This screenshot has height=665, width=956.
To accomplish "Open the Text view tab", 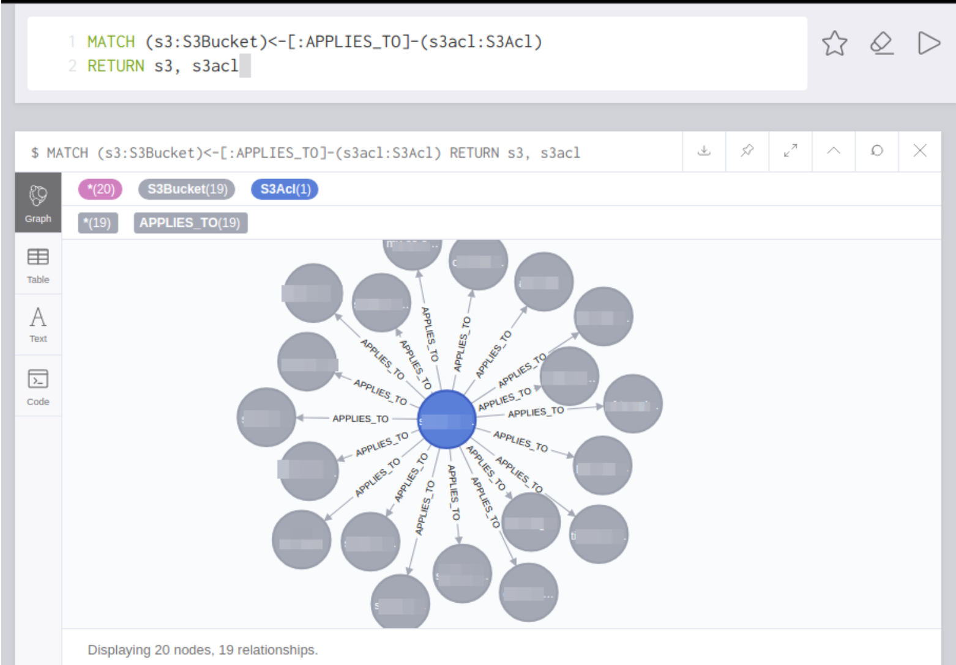I will tap(38, 325).
